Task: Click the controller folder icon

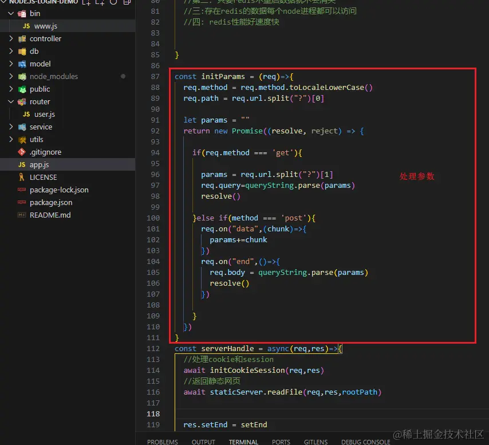Action: coord(22,39)
